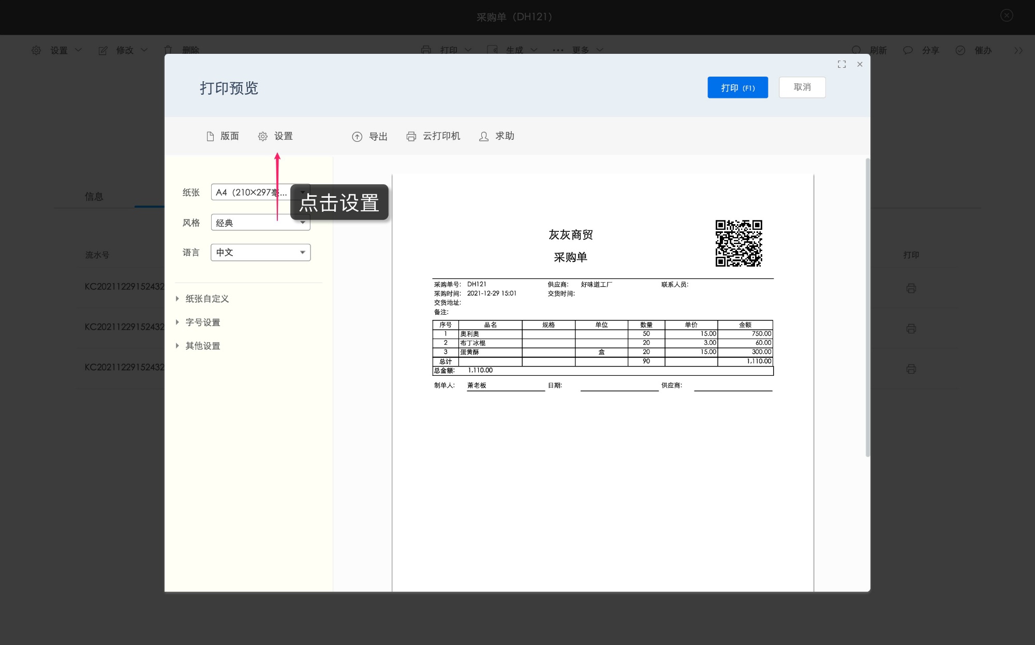
Task: Click the printer icon in first table row
Action: [911, 288]
